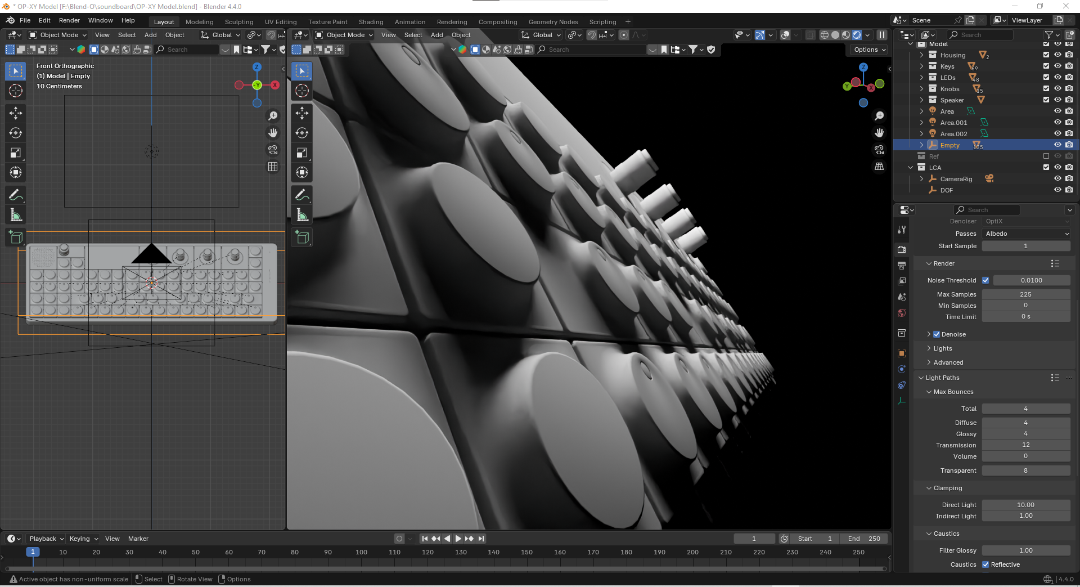Play the animation forward
Image resolution: width=1080 pixels, height=587 pixels.
[x=458, y=539]
